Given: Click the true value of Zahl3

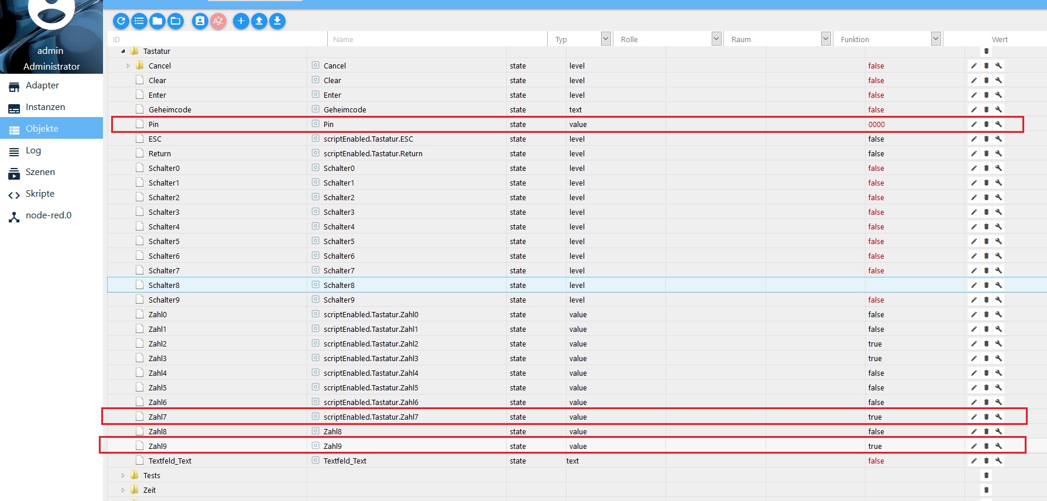Looking at the screenshot, I should [x=875, y=358].
